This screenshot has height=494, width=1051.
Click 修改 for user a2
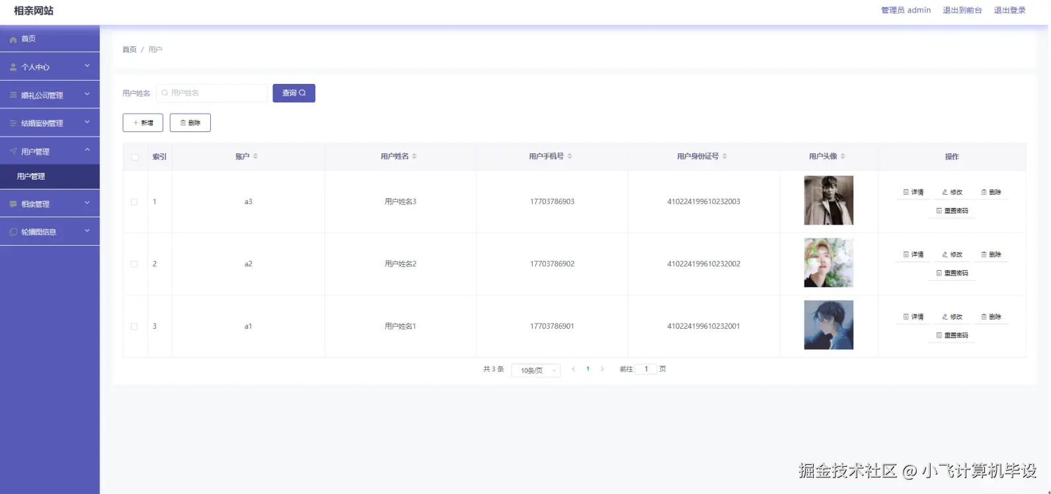pos(953,254)
